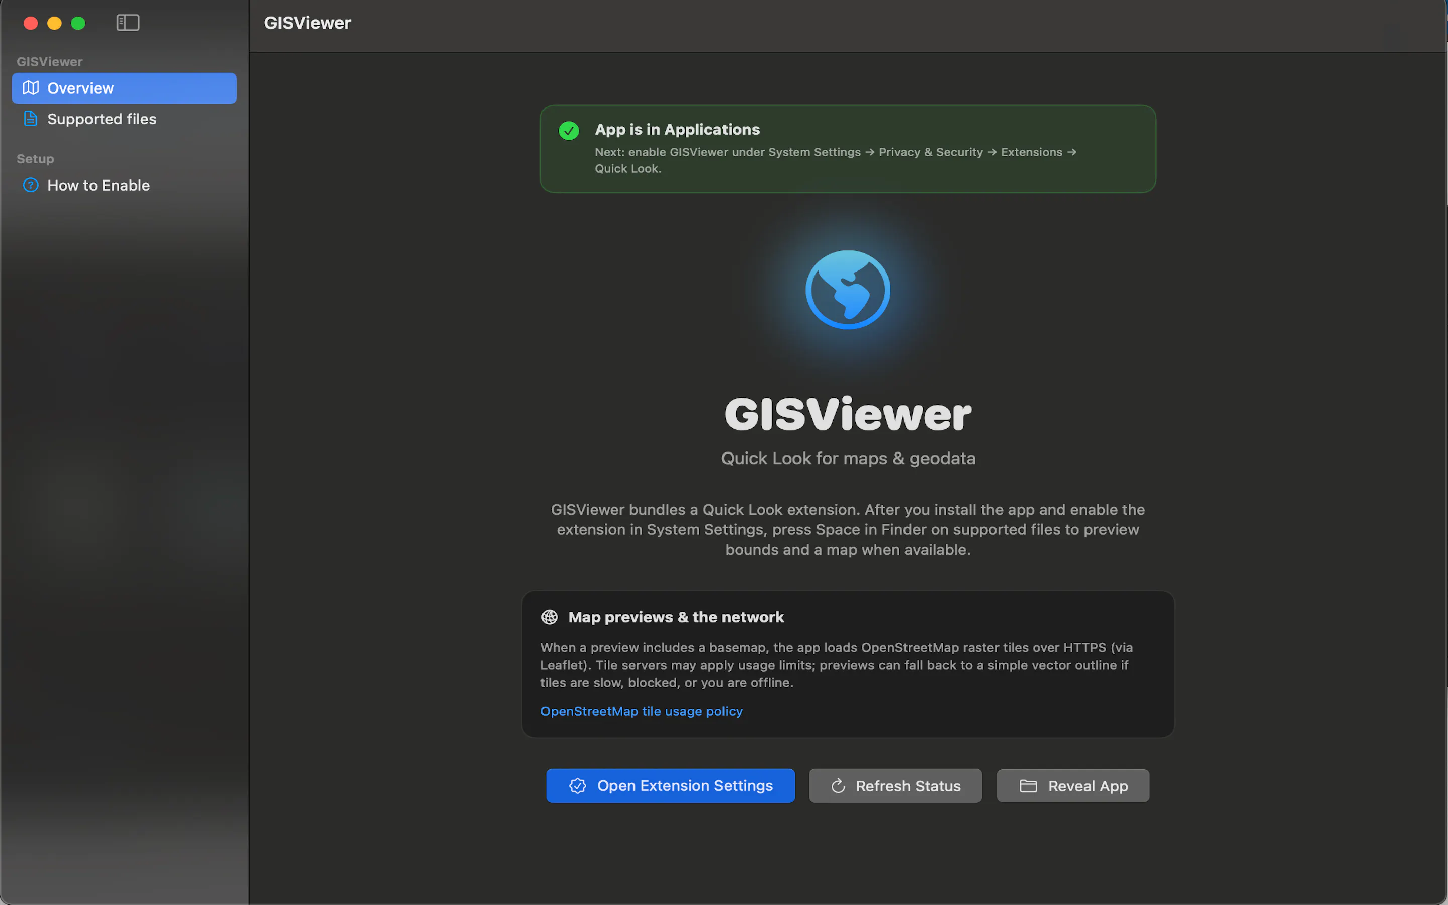This screenshot has width=1448, height=905.
Task: Click the badge icon on Open Extension Settings
Action: [x=577, y=785]
